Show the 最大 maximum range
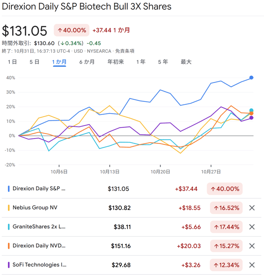The width and height of the screenshot is (264, 277). (186, 62)
